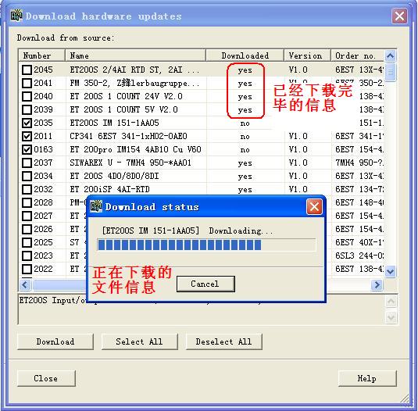Close the Download hardware updates window
Viewport: 418px width, 411px height.
[x=399, y=16]
